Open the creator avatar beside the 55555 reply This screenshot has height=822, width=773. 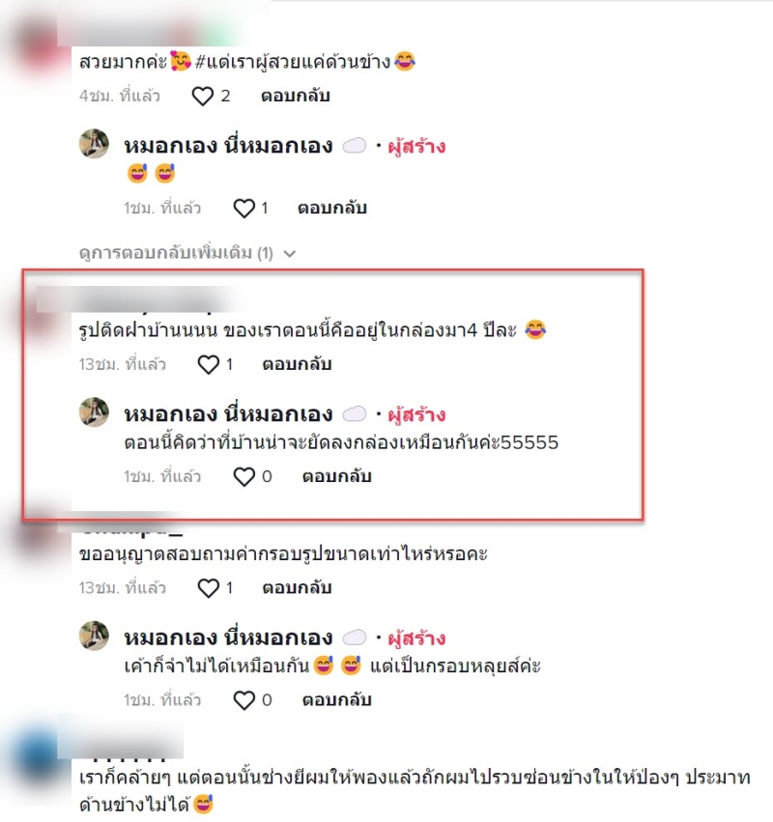click(94, 412)
